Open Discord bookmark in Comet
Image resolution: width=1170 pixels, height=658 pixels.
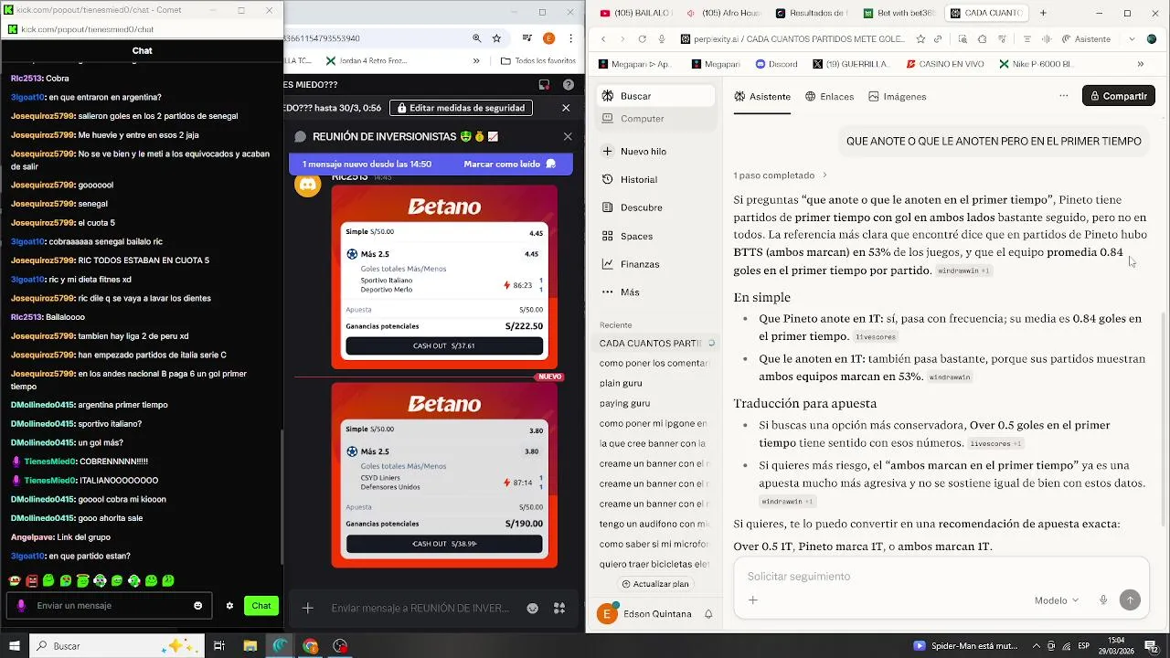coord(776,64)
